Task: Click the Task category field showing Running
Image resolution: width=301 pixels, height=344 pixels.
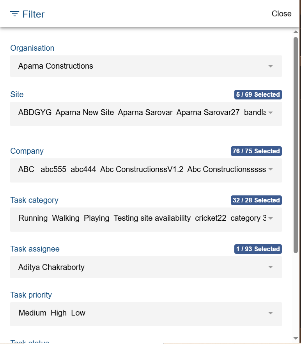Action: (x=136, y=218)
